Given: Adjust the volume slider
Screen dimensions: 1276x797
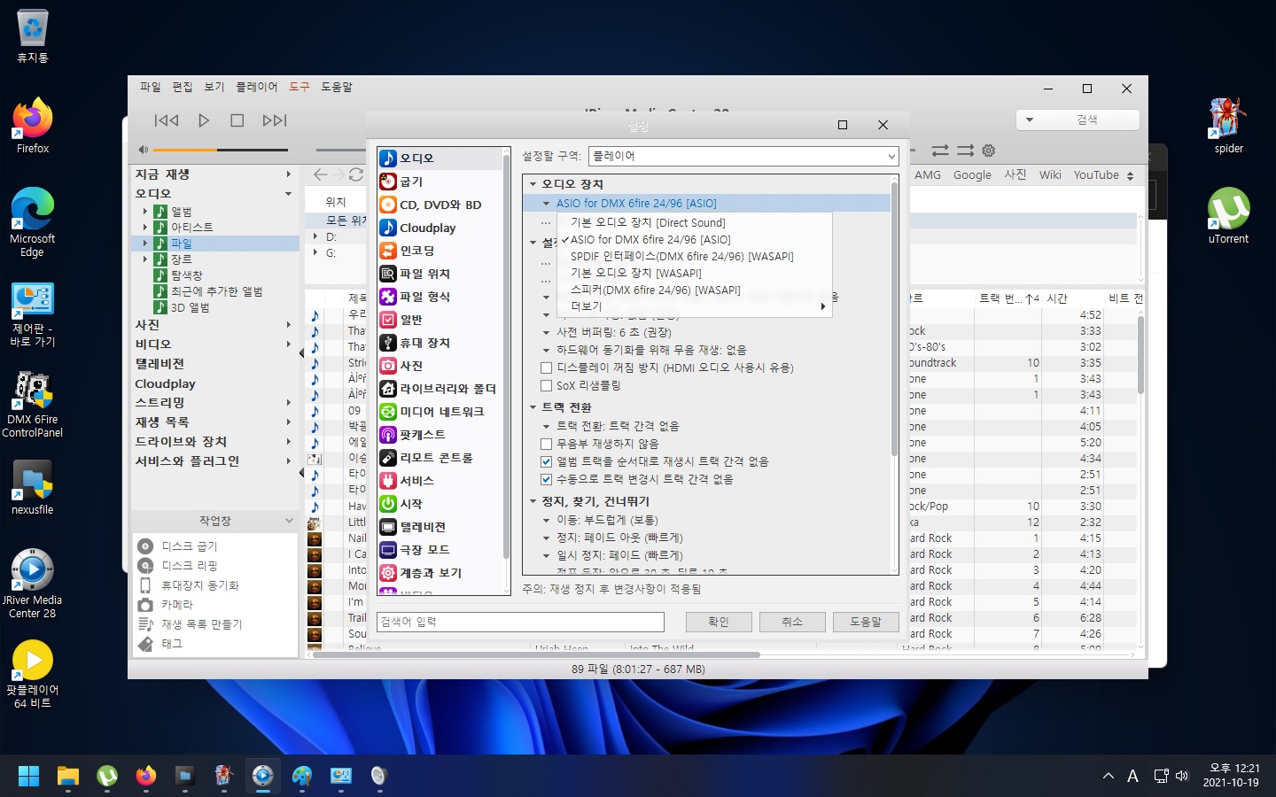Looking at the screenshot, I should [222, 150].
